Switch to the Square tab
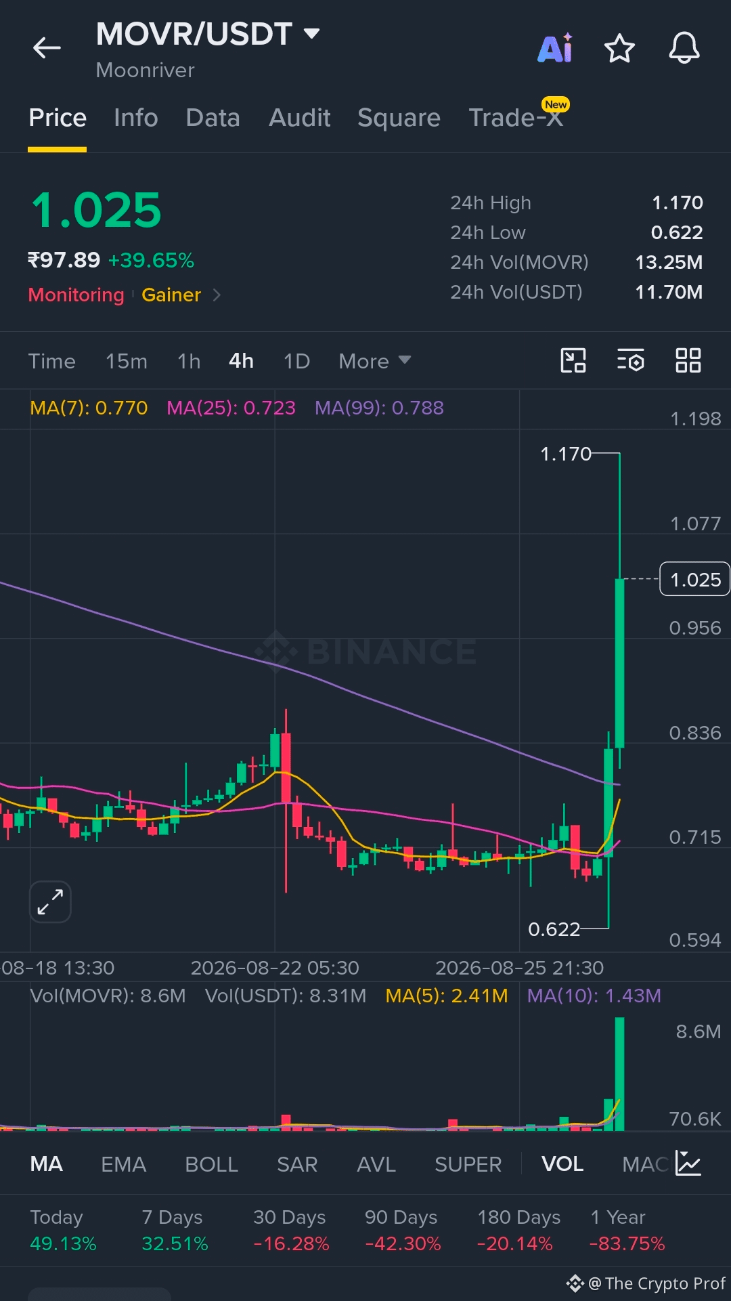 (399, 118)
